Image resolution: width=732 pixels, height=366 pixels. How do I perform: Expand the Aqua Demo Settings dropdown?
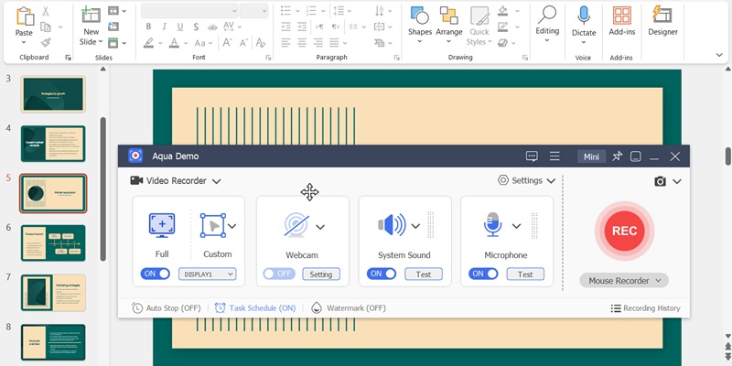[527, 180]
